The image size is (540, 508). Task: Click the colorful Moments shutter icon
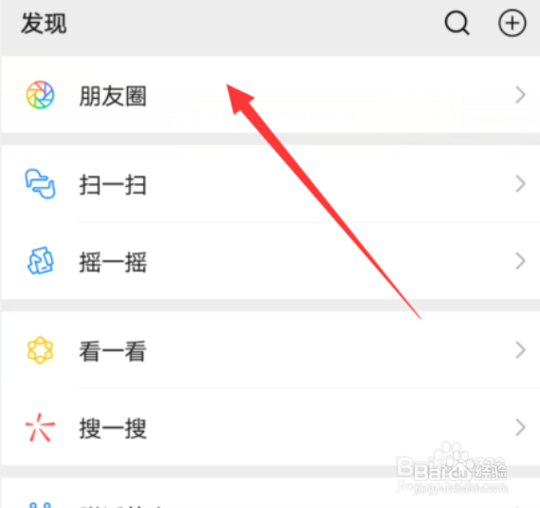coord(40,95)
